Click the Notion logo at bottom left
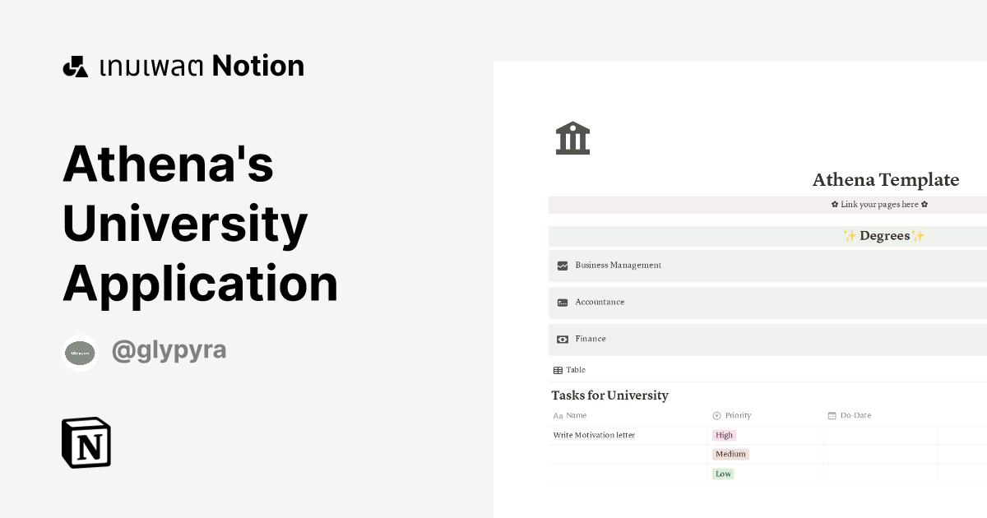 click(x=86, y=442)
